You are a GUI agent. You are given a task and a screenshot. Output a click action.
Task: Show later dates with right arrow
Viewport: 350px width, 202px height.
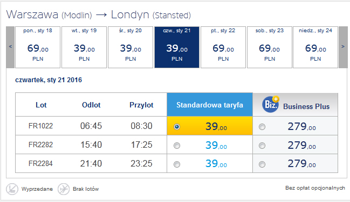pos(343,47)
